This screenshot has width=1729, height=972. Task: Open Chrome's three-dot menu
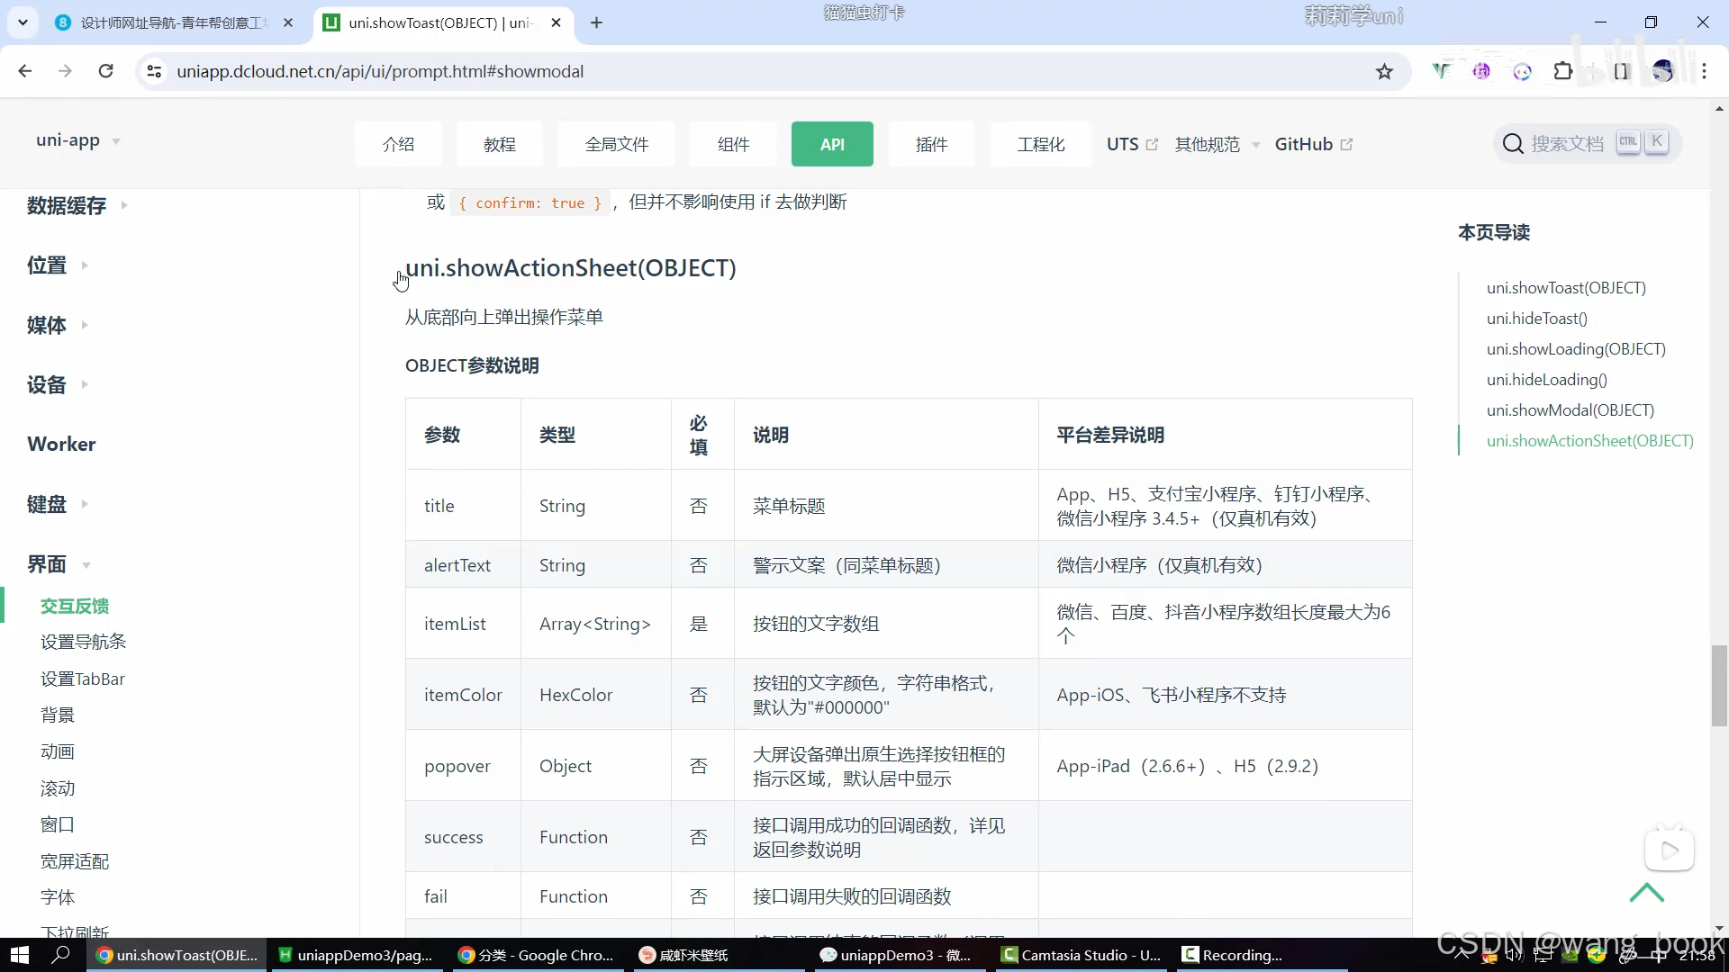pyautogui.click(x=1704, y=71)
